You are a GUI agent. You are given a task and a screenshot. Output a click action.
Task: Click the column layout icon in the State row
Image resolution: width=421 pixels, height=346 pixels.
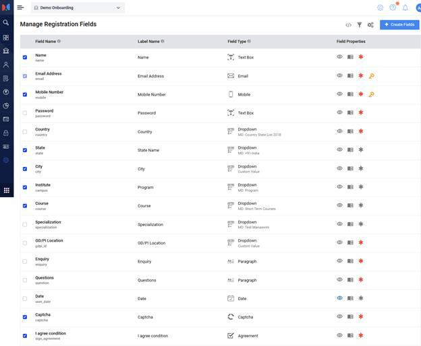pyautogui.click(x=350, y=150)
